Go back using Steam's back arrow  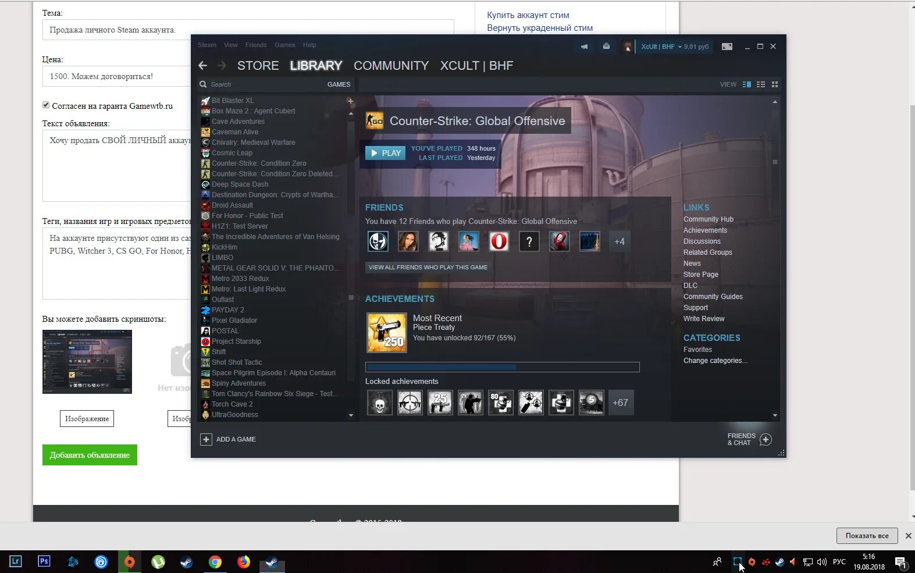203,66
